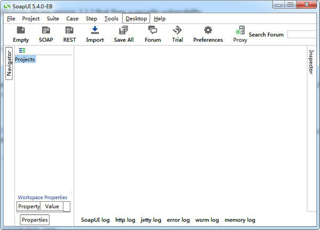Click the Trial toolbar icon
This screenshot has width=320, height=230.
(178, 30)
